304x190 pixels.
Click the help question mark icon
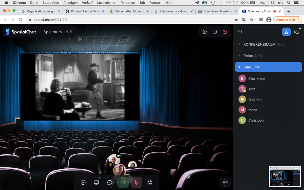click(x=215, y=32)
